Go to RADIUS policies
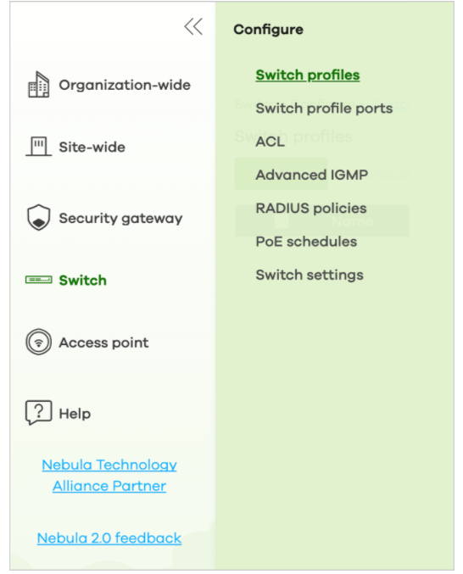Viewport: 463px width, 574px height. pos(310,209)
